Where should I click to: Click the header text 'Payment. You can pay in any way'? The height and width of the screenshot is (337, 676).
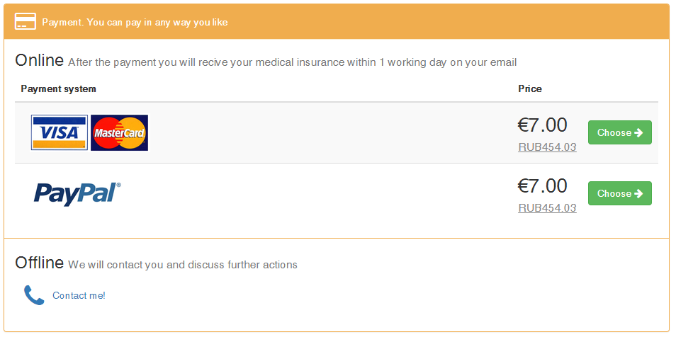(x=116, y=22)
